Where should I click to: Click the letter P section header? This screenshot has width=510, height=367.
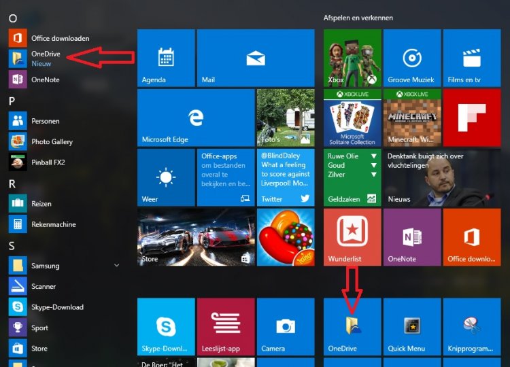click(12, 101)
